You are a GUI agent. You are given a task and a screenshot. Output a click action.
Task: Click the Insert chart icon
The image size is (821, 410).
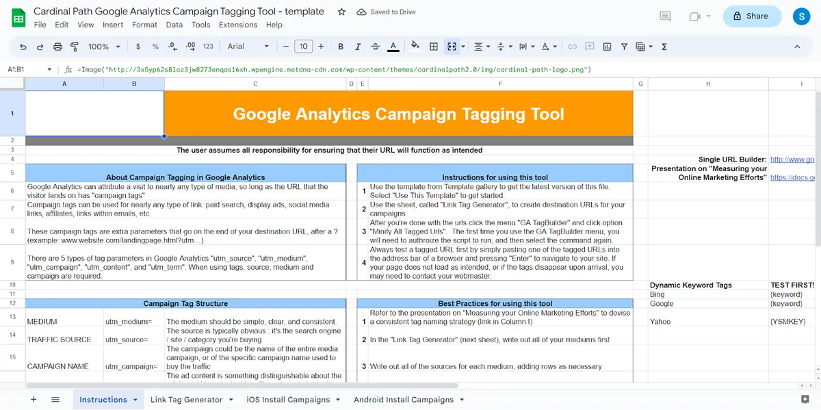(607, 47)
